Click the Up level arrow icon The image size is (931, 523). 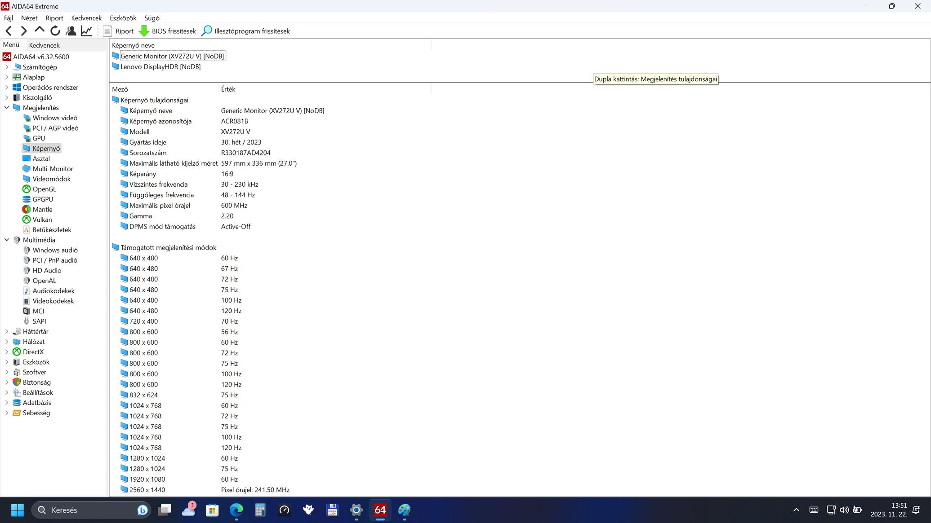(x=40, y=31)
